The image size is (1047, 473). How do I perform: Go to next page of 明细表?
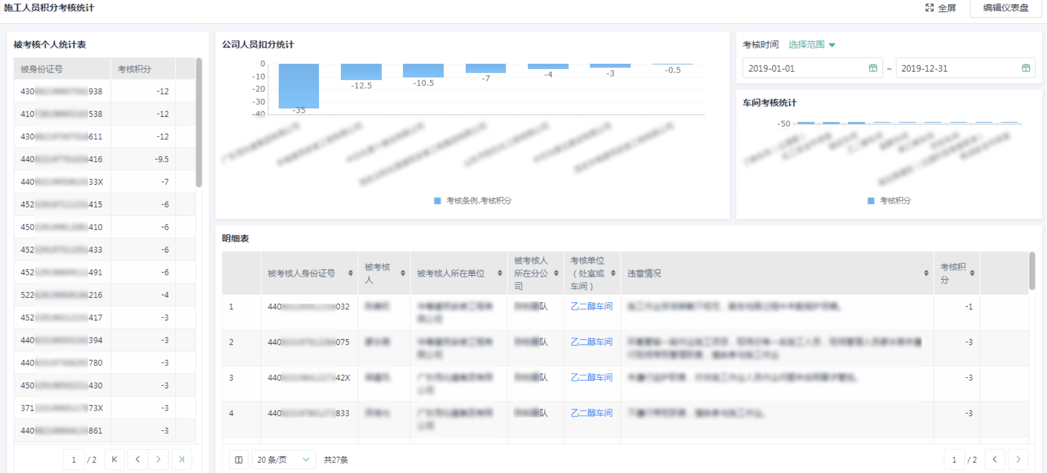click(x=1018, y=459)
